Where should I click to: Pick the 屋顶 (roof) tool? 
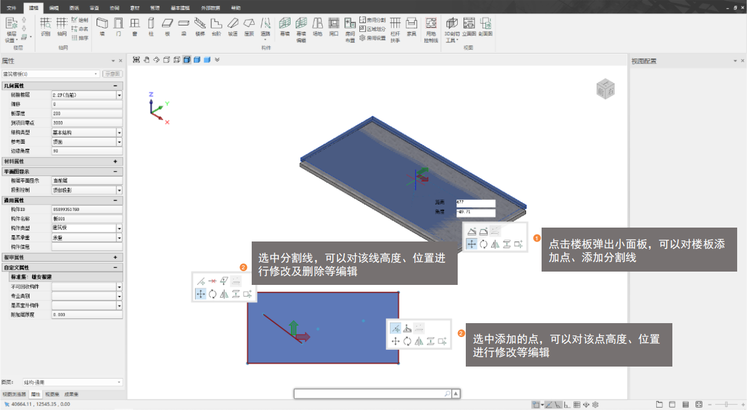click(249, 27)
